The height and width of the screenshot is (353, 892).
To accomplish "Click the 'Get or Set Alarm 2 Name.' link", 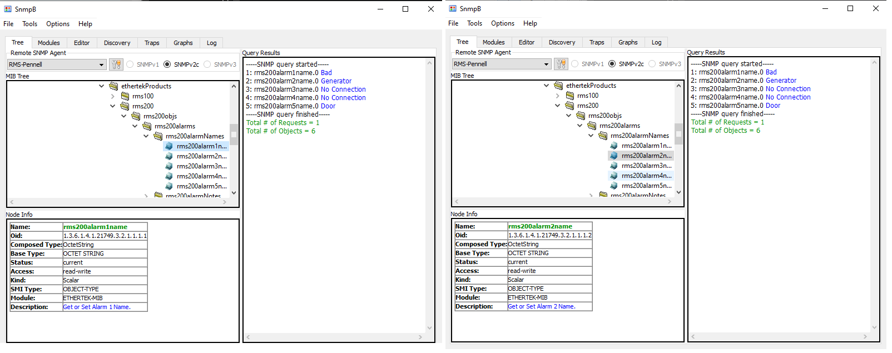I will pyautogui.click(x=542, y=306).
